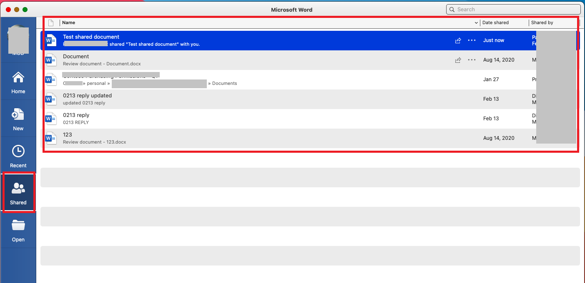Viewport: 585px width, 283px height.
Task: Click the Word file icon for Document
Action: click(x=51, y=60)
